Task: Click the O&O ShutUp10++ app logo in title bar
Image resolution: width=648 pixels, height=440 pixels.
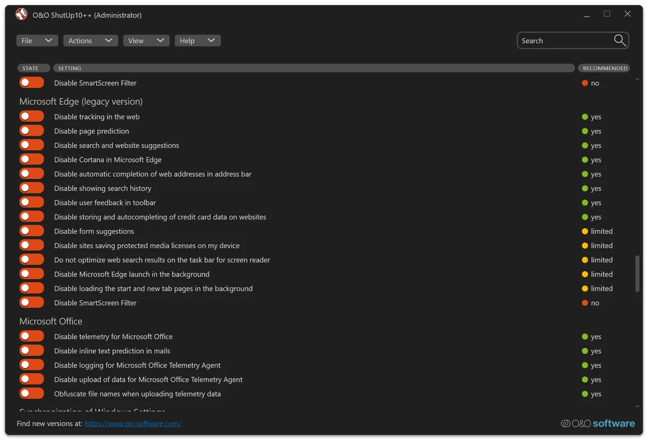Action: [x=21, y=14]
